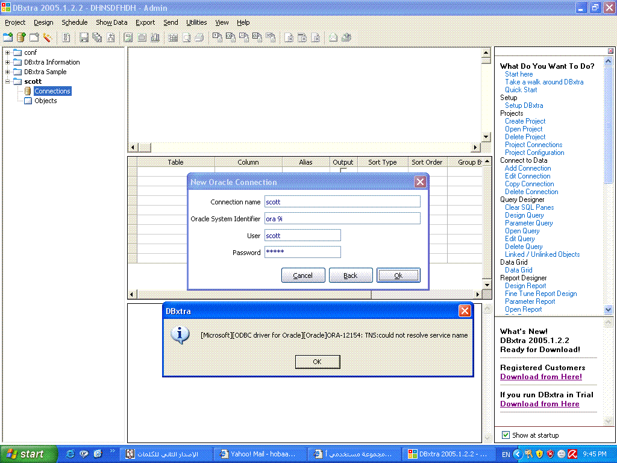Expand the conf project folder
Image resolution: width=617 pixels, height=463 pixels.
8,52
